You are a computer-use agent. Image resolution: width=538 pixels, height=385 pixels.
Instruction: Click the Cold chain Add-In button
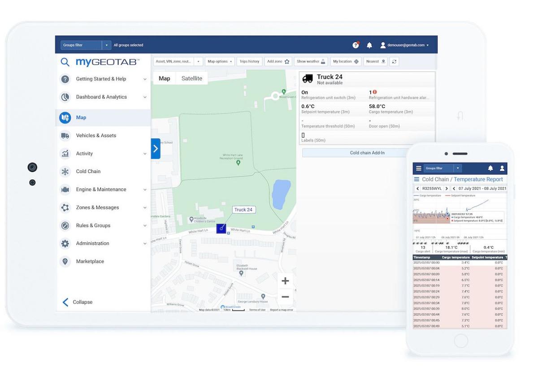pyautogui.click(x=367, y=153)
